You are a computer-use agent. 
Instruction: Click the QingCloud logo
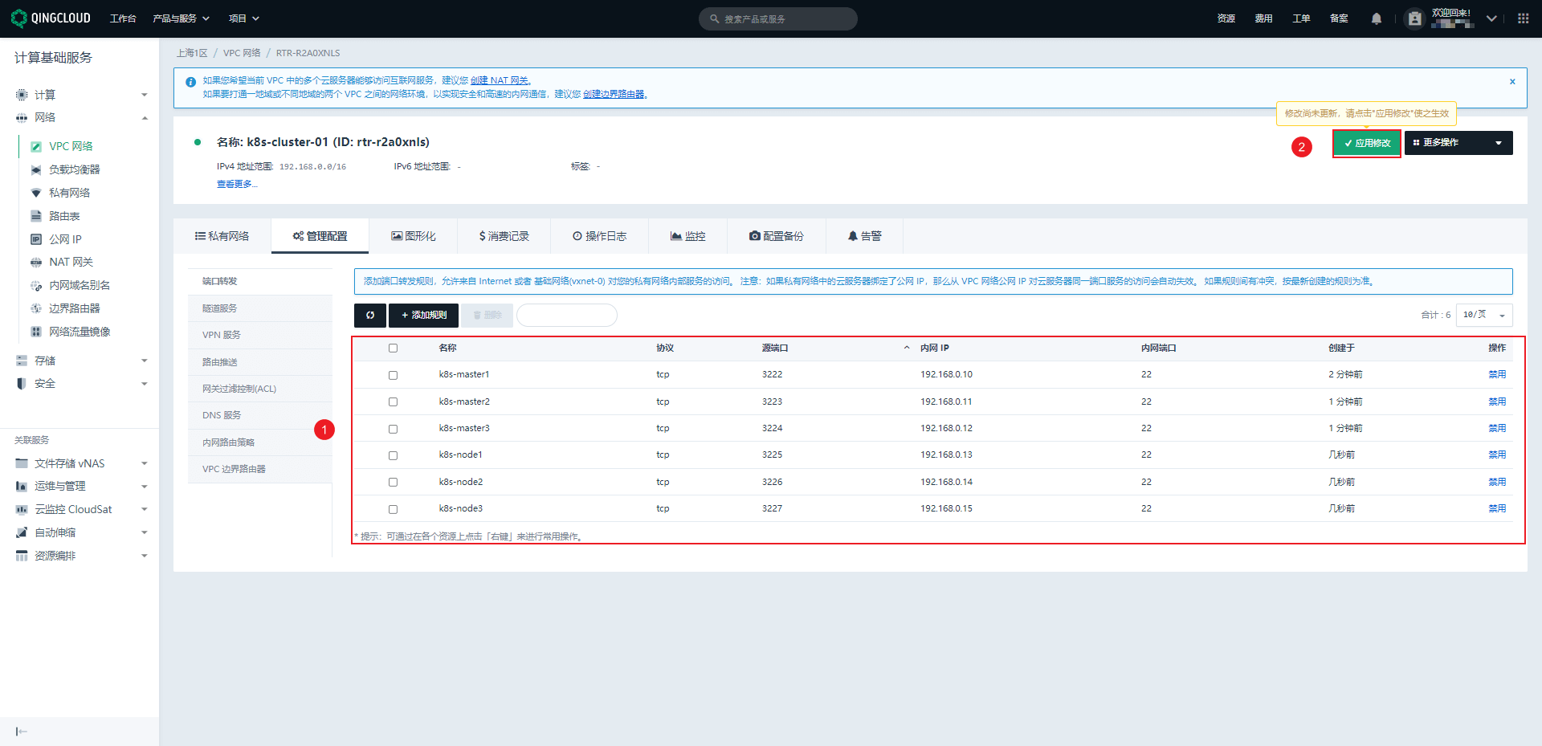[x=51, y=18]
